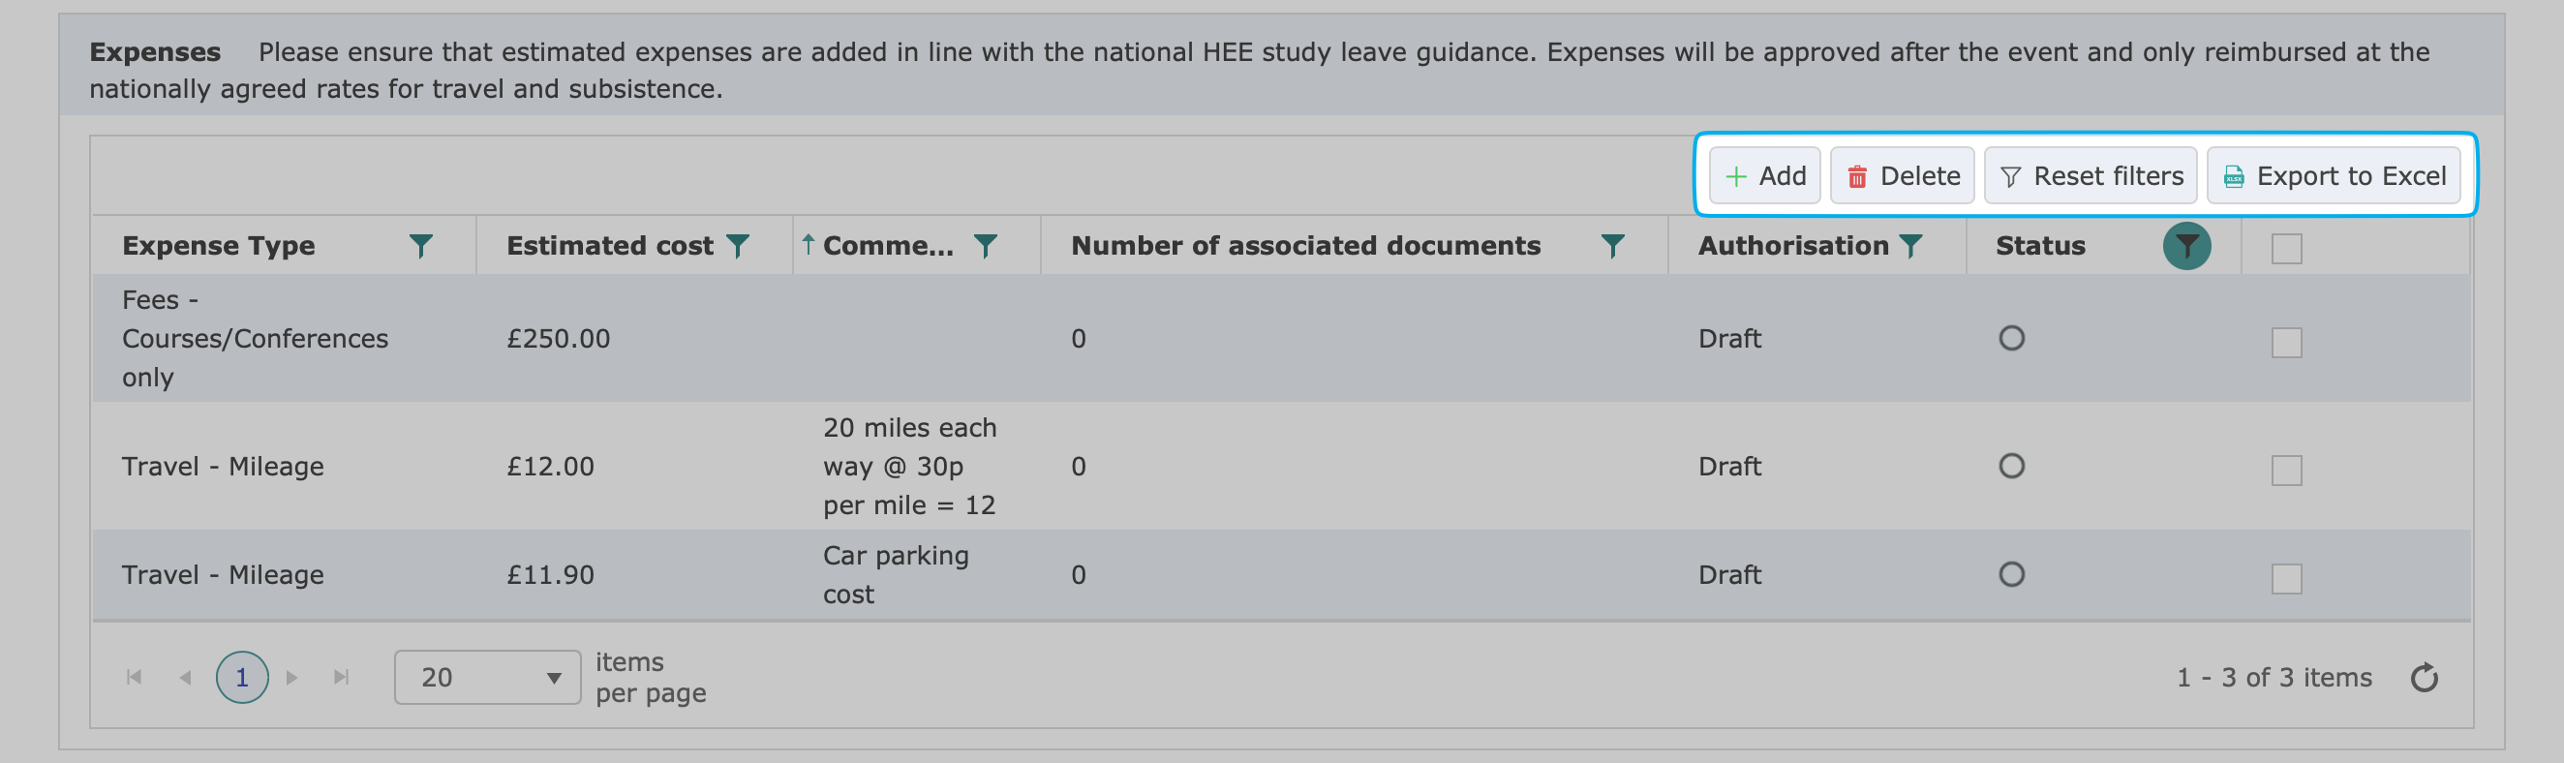Jump to the last page of results
Screen dimensions: 2564x763
pos(343,678)
